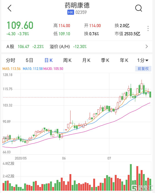Switch to the 5日 tab
Viewport: 155px width, 193px height.
pyautogui.click(x=29, y=60)
